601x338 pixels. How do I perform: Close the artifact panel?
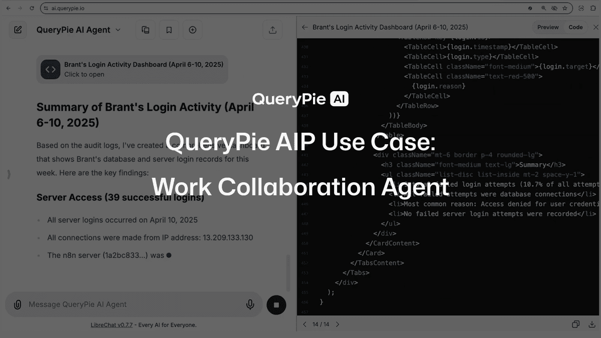595,27
